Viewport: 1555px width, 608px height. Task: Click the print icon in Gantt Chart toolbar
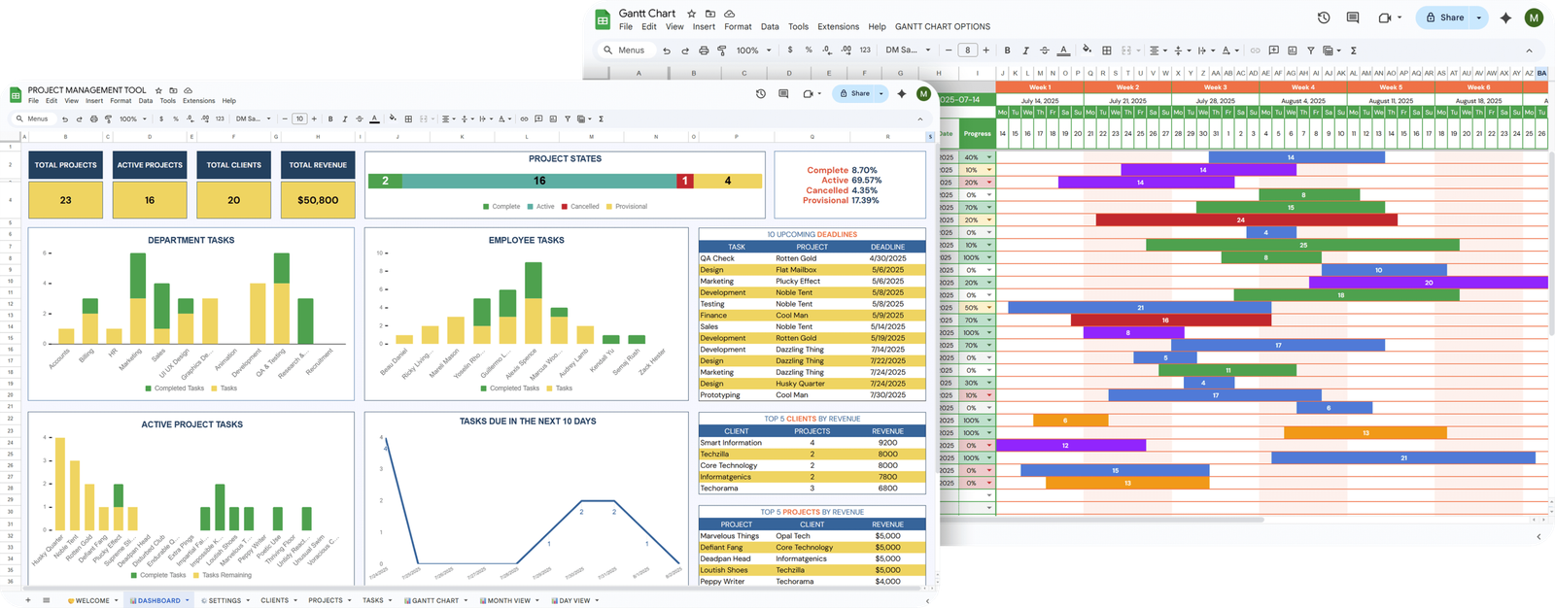coord(704,51)
